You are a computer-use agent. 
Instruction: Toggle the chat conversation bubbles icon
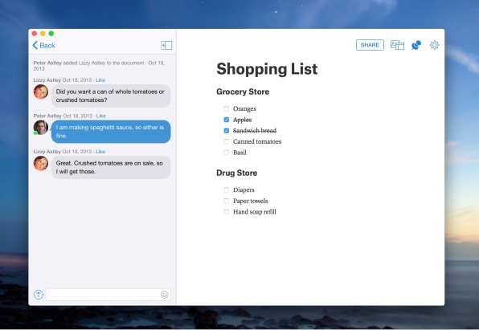416,45
